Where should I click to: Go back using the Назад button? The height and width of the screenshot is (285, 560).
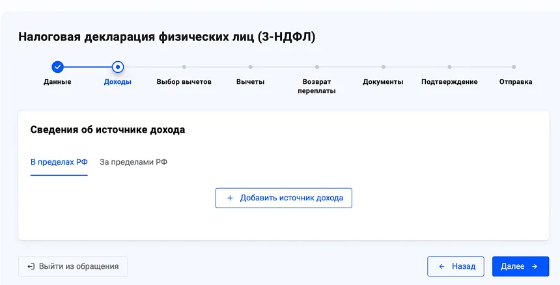tap(455, 266)
